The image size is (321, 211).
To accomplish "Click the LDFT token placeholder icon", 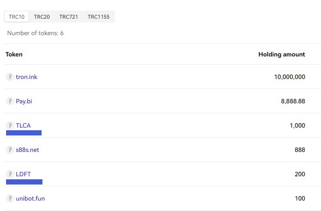I will [10, 174].
